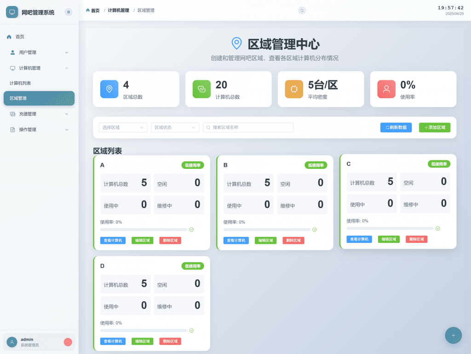Click the orange chip density icon
Image resolution: width=471 pixels, height=354 pixels.
(x=294, y=89)
